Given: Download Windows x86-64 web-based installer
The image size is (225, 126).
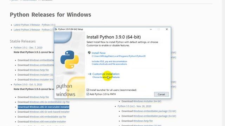Looking at the screenshot, I should pyautogui.click(x=49, y=112).
